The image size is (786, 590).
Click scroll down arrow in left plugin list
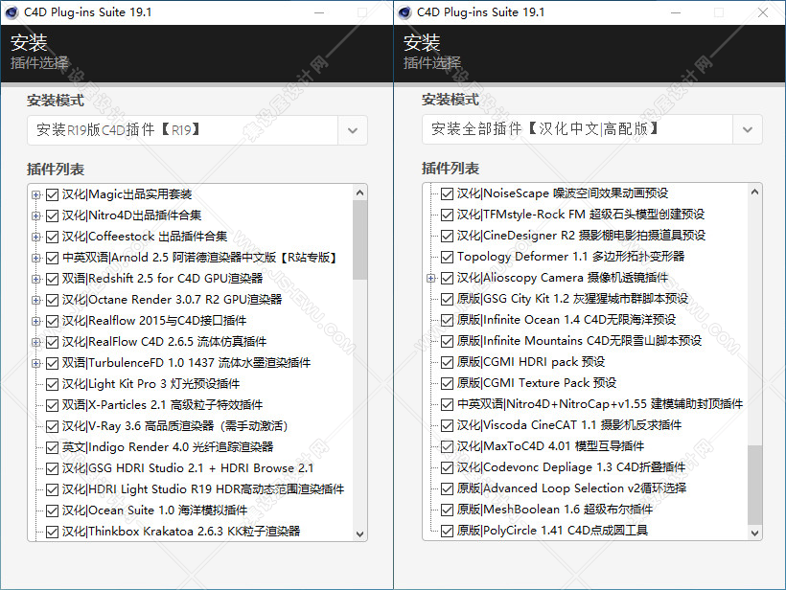click(359, 533)
